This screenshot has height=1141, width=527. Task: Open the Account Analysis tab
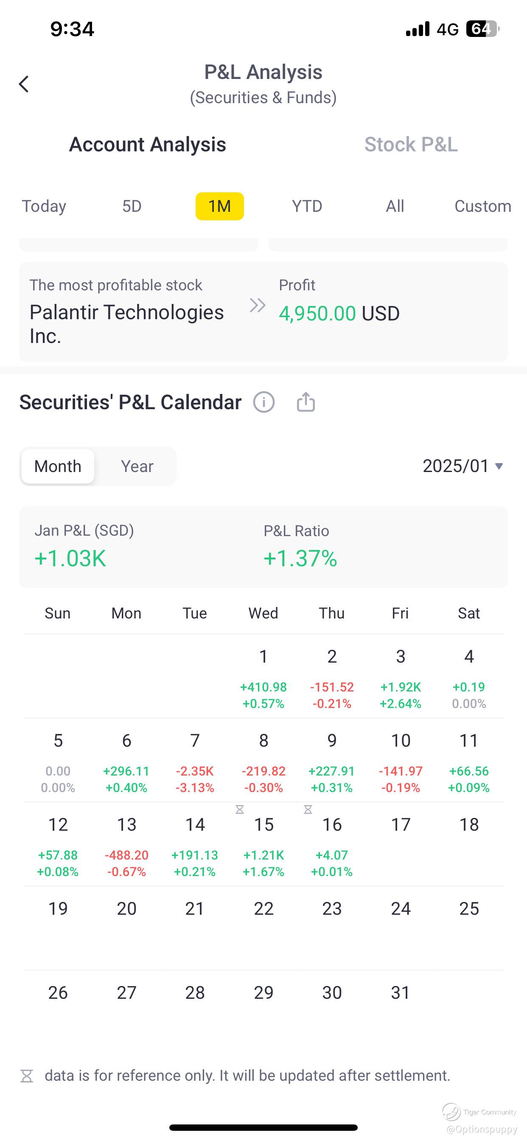[148, 144]
